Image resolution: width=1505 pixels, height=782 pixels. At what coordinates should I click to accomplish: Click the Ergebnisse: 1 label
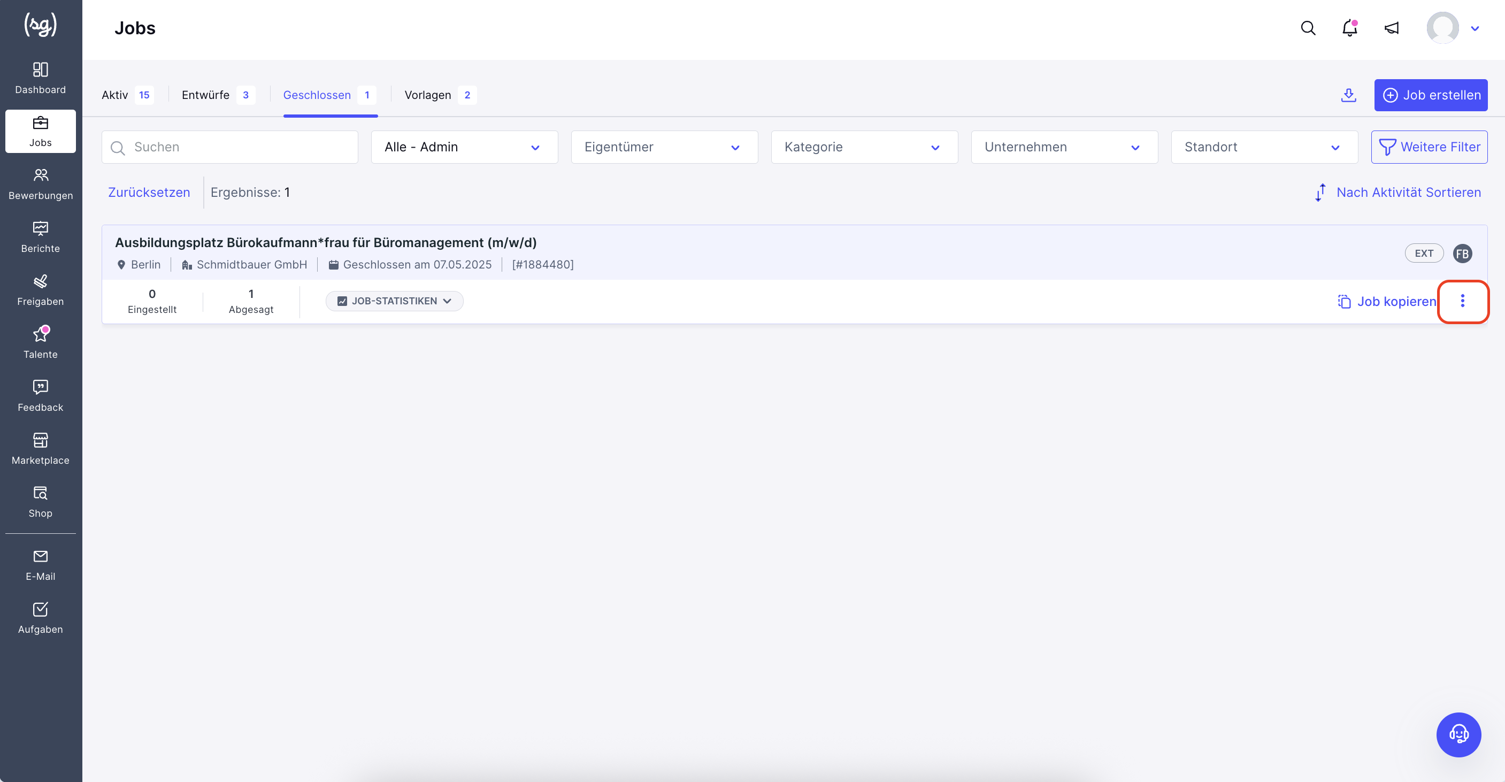[x=250, y=193]
